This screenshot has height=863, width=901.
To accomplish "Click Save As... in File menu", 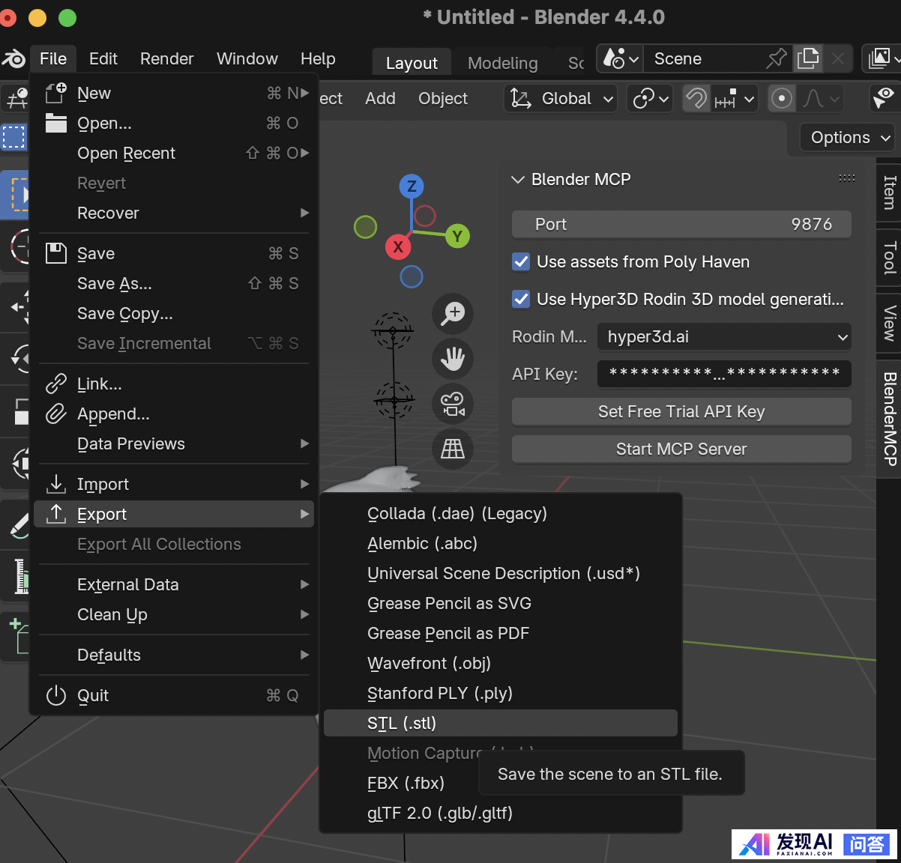I will click(x=174, y=283).
